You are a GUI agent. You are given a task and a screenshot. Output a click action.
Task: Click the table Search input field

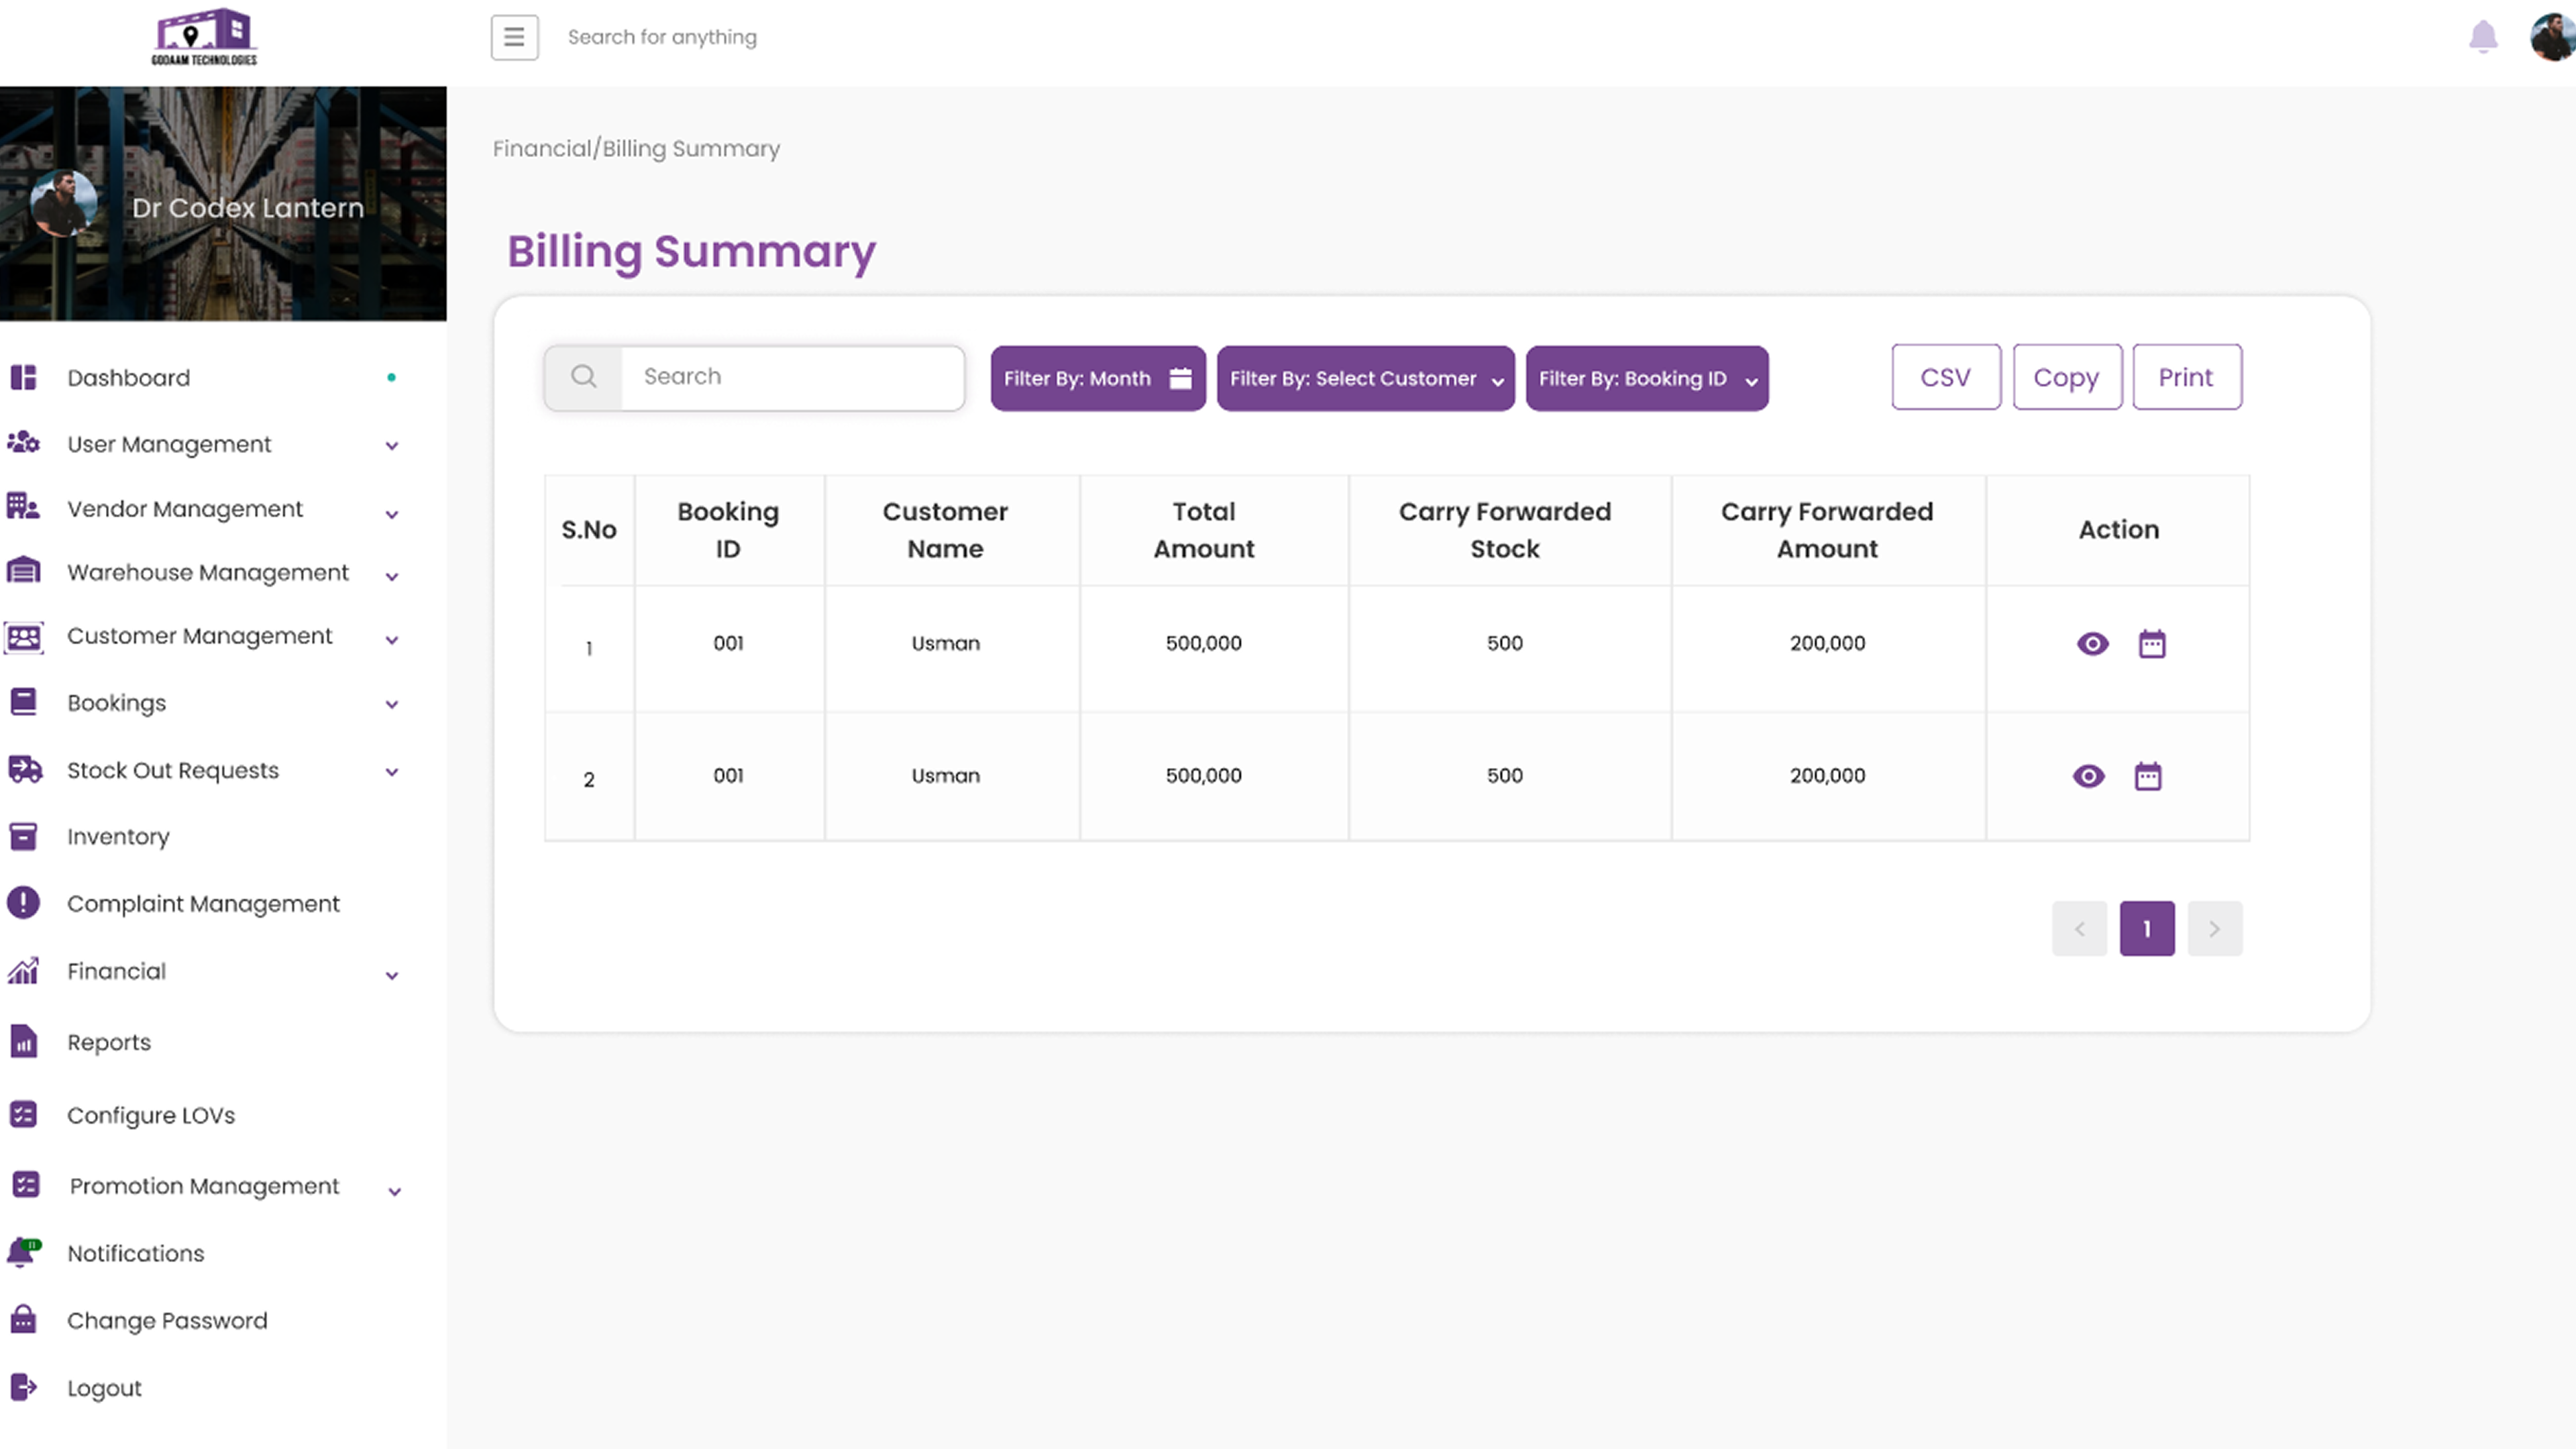[x=793, y=377]
